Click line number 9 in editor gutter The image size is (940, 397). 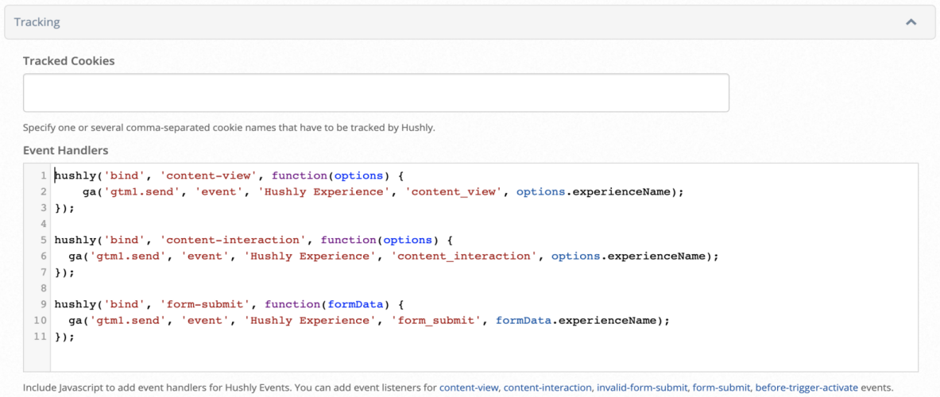click(x=43, y=304)
